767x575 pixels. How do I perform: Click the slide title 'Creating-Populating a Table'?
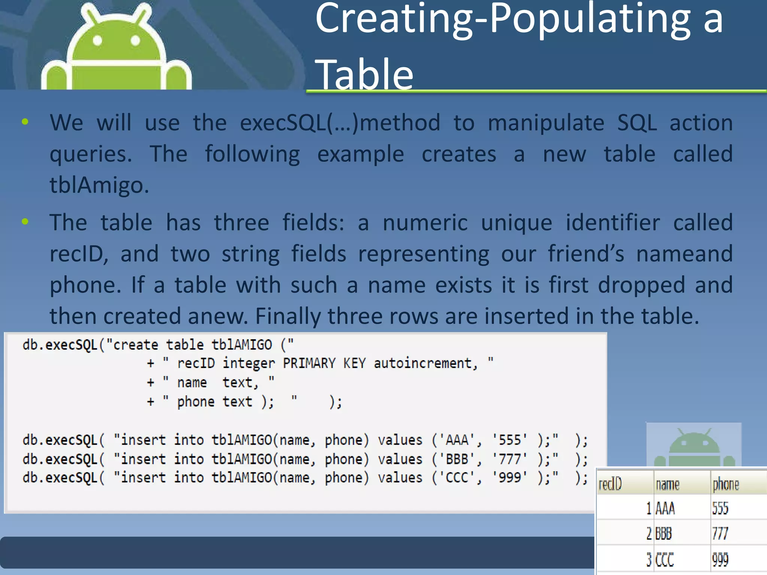[x=519, y=46]
